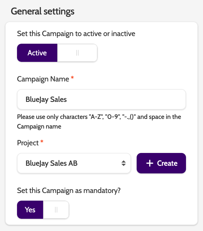203x231 pixels.
Task: Click the allowed characters hint text
Action: (x=99, y=121)
